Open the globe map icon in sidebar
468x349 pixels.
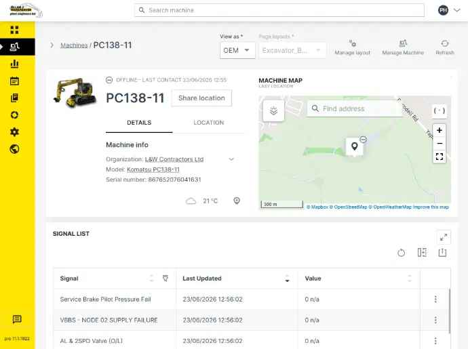14,149
